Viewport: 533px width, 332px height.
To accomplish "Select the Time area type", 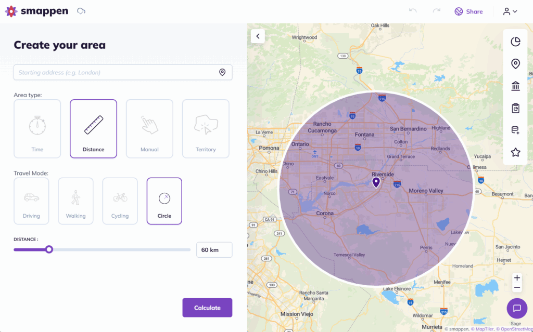I will [37, 128].
